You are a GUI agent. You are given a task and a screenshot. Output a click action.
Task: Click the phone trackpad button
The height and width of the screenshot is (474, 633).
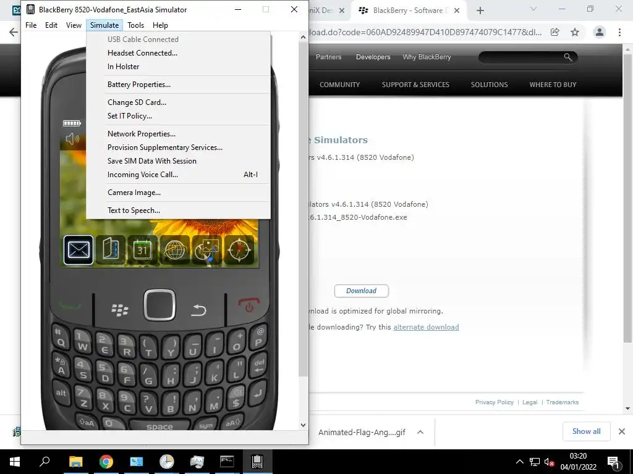(x=159, y=305)
